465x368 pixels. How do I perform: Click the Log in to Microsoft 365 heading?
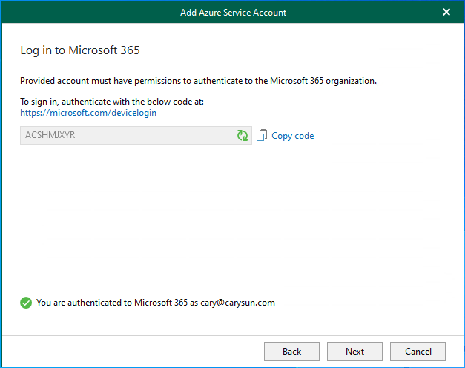pyautogui.click(x=80, y=50)
